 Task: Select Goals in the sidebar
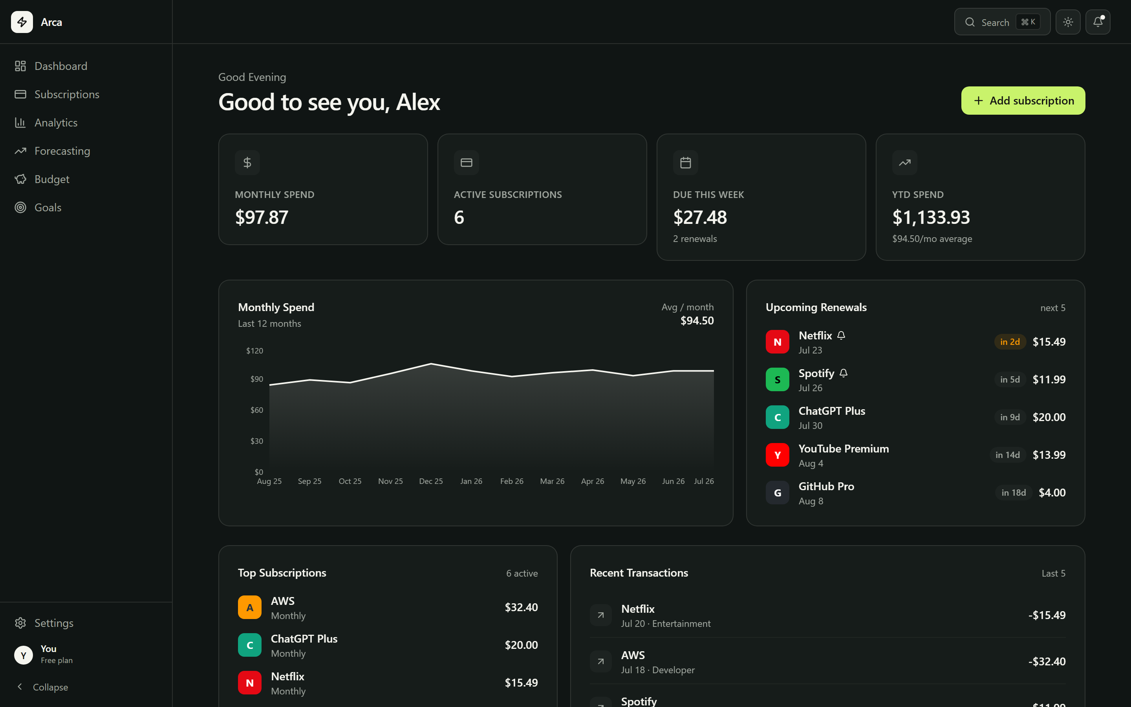pos(86,208)
